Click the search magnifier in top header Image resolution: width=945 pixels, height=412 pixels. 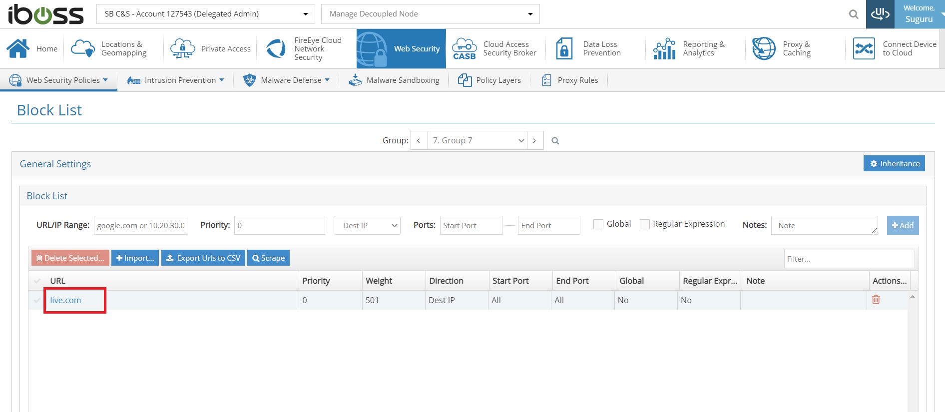(854, 14)
